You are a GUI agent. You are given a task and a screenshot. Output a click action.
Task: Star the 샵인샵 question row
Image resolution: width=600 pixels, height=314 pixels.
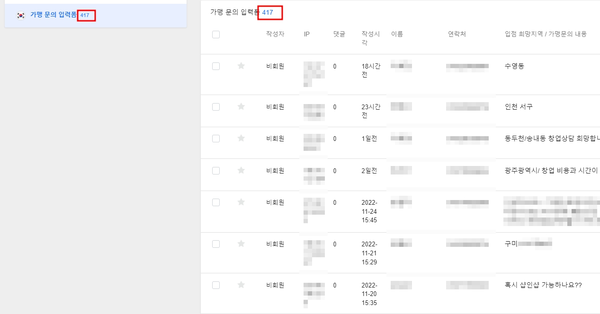click(241, 285)
